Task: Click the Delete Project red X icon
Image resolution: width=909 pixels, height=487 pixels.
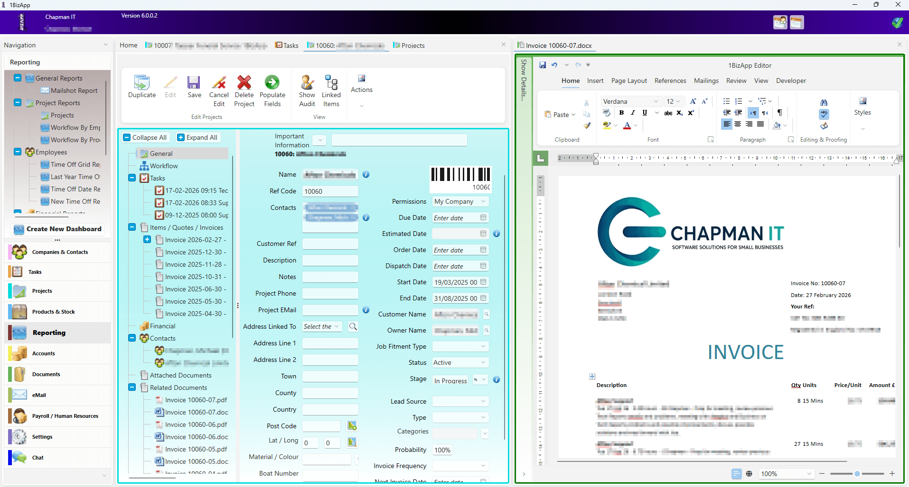Action: pos(244,82)
